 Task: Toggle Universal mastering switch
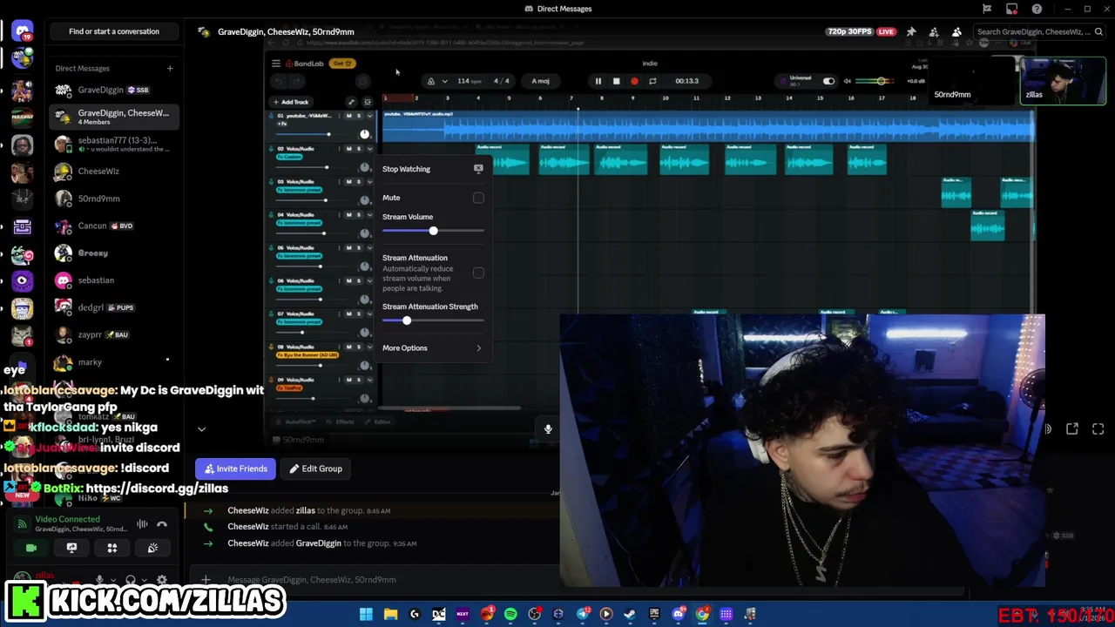coord(828,81)
